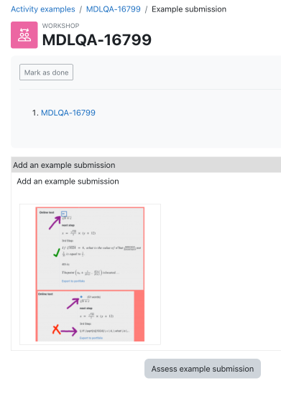Click the red X mark in the example image
Screen dimensions: 281x396
[x=56, y=330]
